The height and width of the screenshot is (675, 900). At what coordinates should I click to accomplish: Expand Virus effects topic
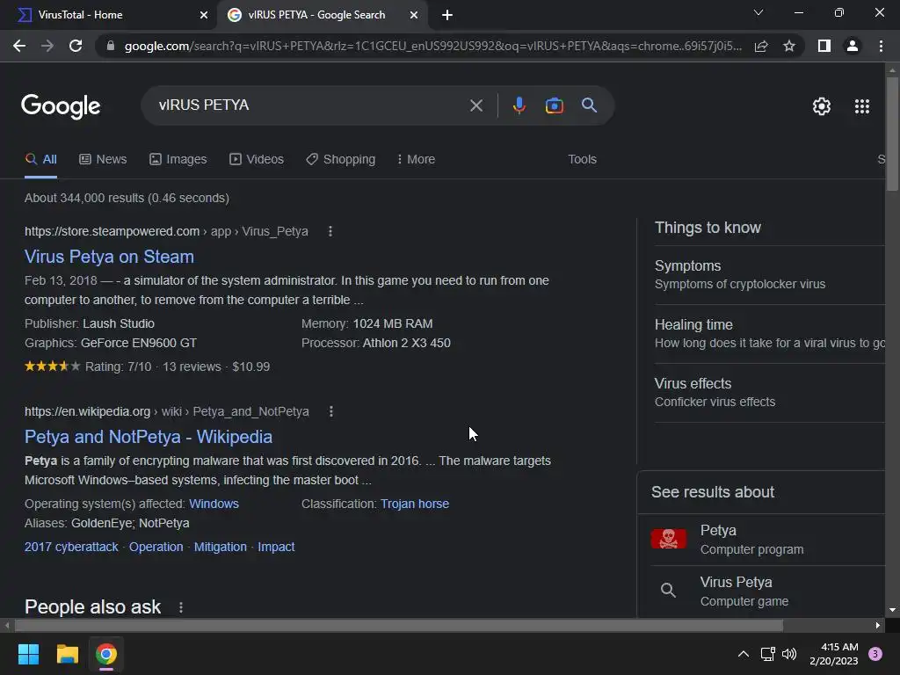pos(769,393)
